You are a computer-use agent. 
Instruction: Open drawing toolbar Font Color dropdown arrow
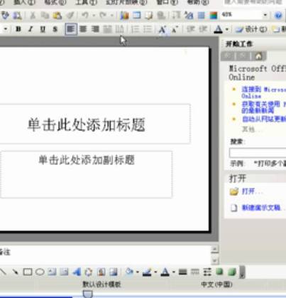[x=173, y=272]
